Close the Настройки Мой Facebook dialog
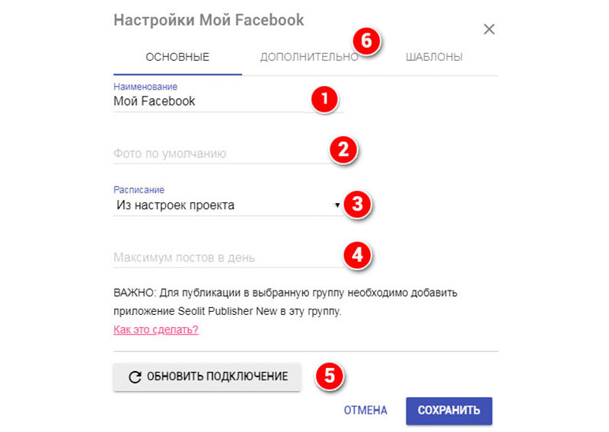This screenshot has width=609, height=432. click(489, 29)
